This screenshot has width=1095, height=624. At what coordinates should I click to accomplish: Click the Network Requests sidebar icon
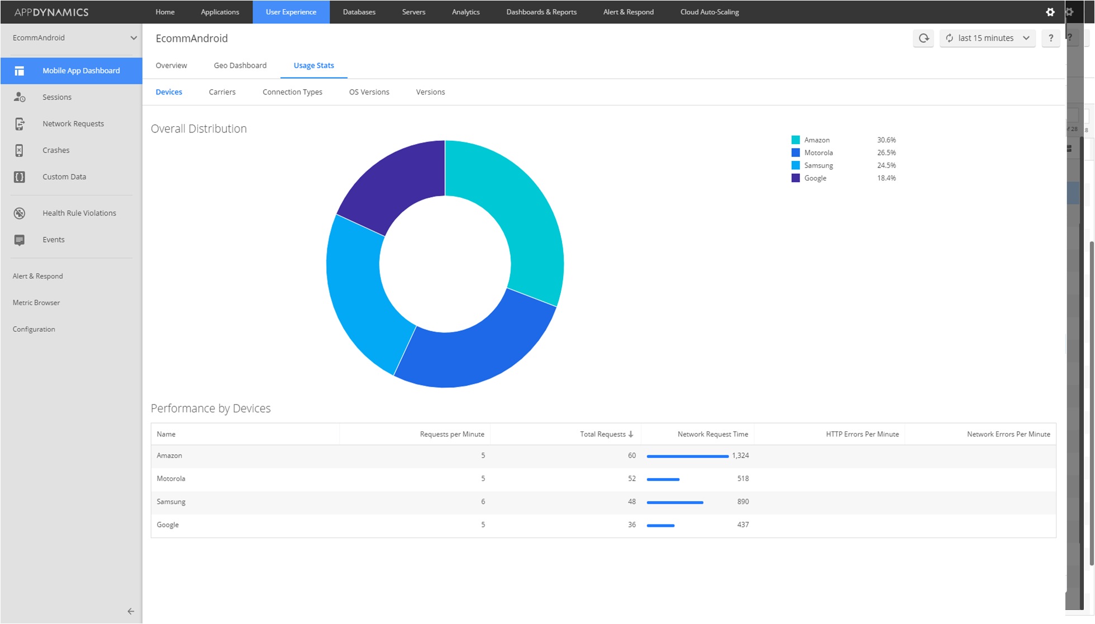tap(20, 124)
